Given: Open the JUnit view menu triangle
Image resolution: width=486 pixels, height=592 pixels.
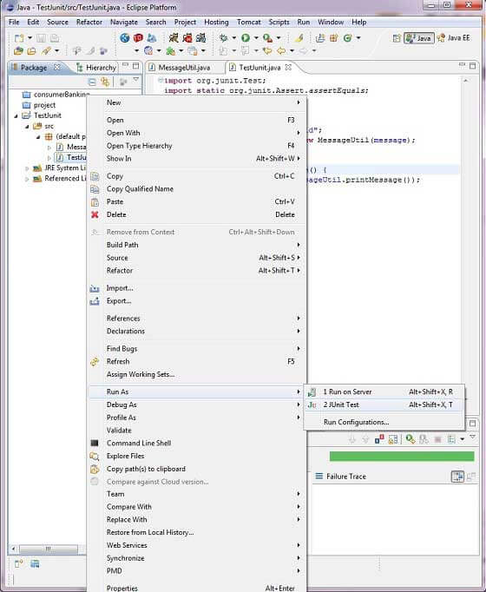Looking at the screenshot, I should pyautogui.click(x=473, y=437).
